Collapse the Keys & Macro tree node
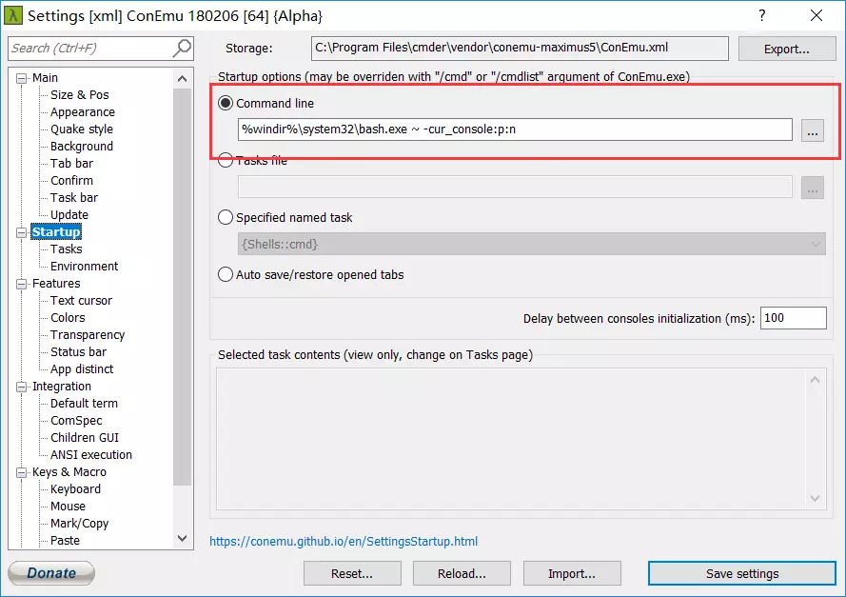 click(21, 473)
